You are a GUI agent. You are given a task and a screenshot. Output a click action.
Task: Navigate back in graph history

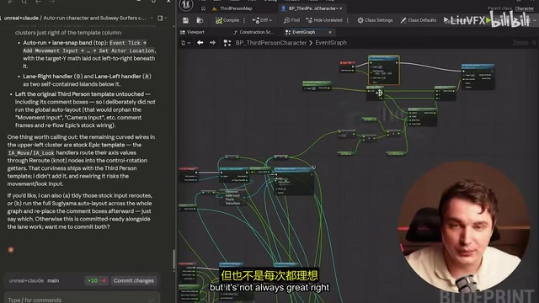point(200,43)
